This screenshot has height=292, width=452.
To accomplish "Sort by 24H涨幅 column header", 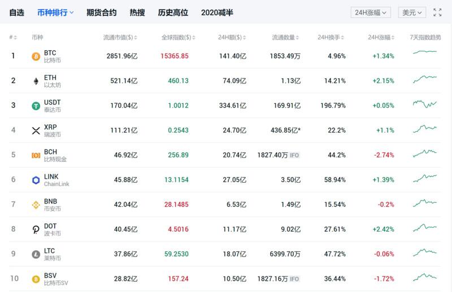I will pos(381,37).
